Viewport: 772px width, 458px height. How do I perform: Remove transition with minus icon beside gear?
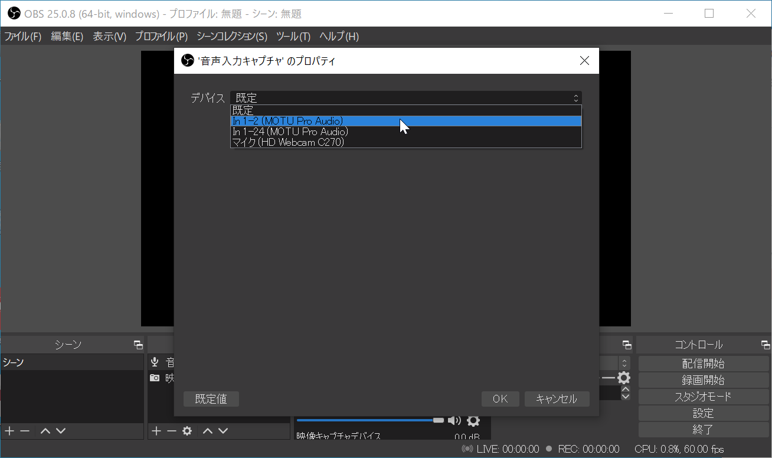[609, 378]
